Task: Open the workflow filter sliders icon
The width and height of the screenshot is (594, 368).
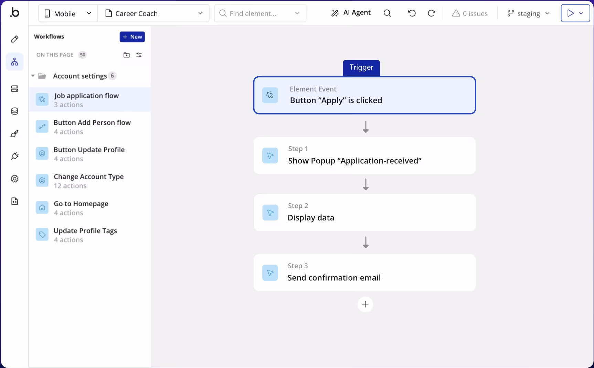Action: click(139, 55)
